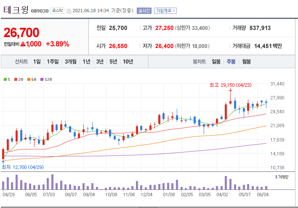Click the purple 120-period MA legend swatch
Screen dimensions: 298x208
click(x=42, y=80)
